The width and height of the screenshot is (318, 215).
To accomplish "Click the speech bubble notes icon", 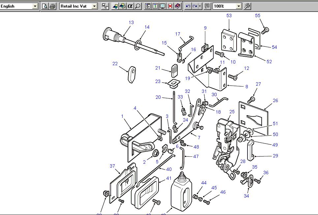I will [x=207, y=6].
